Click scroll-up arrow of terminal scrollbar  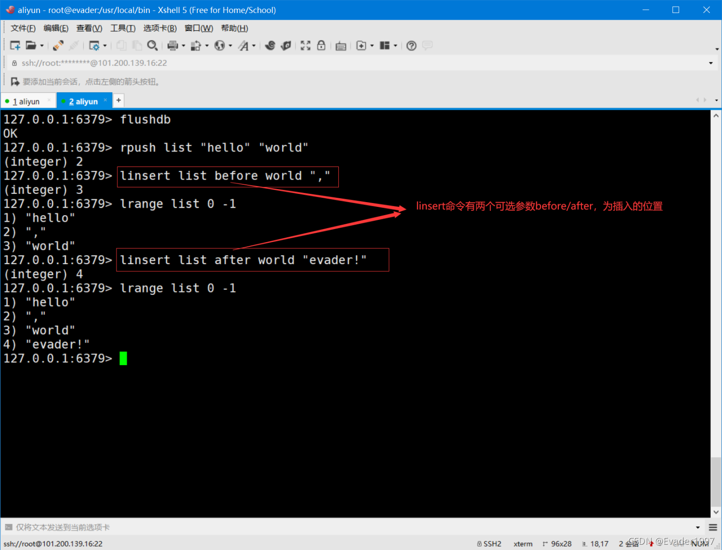click(716, 116)
